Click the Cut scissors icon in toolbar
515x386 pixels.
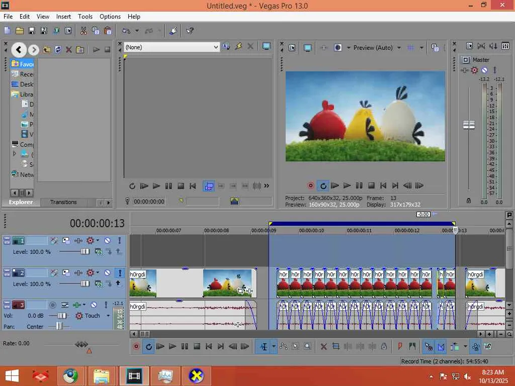[x=83, y=31]
